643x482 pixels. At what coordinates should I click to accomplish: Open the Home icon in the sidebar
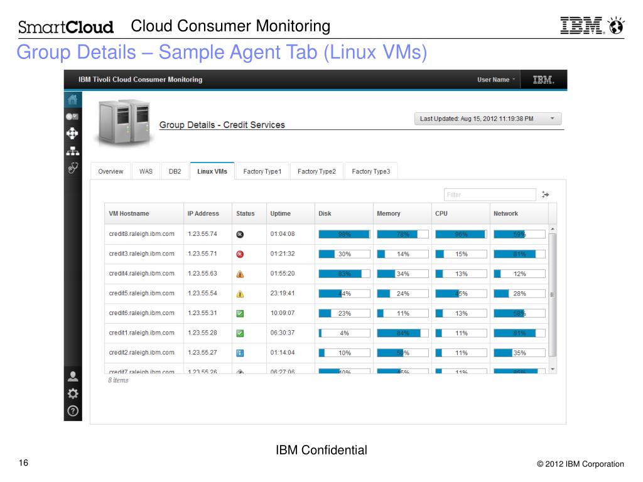pyautogui.click(x=73, y=100)
